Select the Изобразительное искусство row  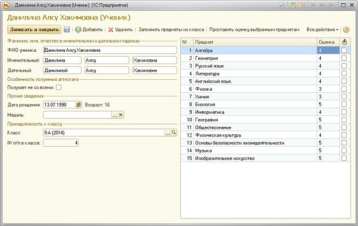coord(265,158)
